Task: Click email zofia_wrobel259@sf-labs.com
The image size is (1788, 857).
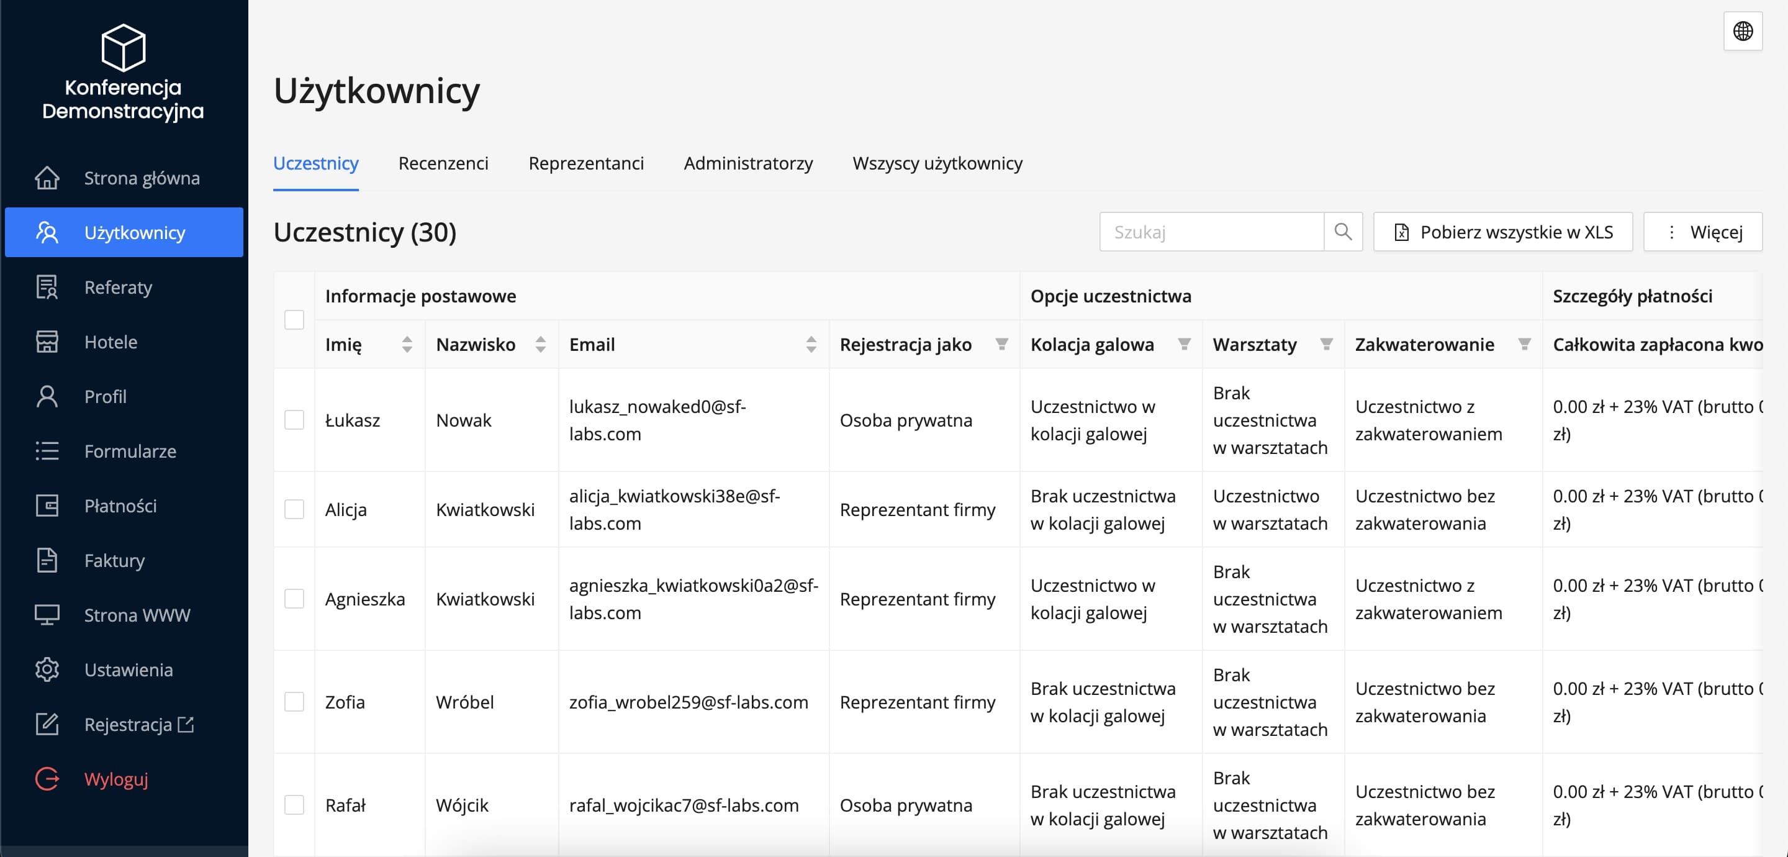Action: pyautogui.click(x=689, y=702)
